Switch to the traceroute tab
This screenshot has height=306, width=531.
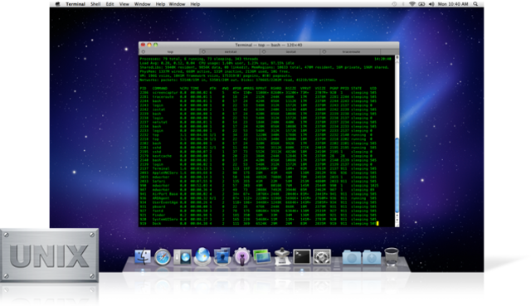[351, 51]
